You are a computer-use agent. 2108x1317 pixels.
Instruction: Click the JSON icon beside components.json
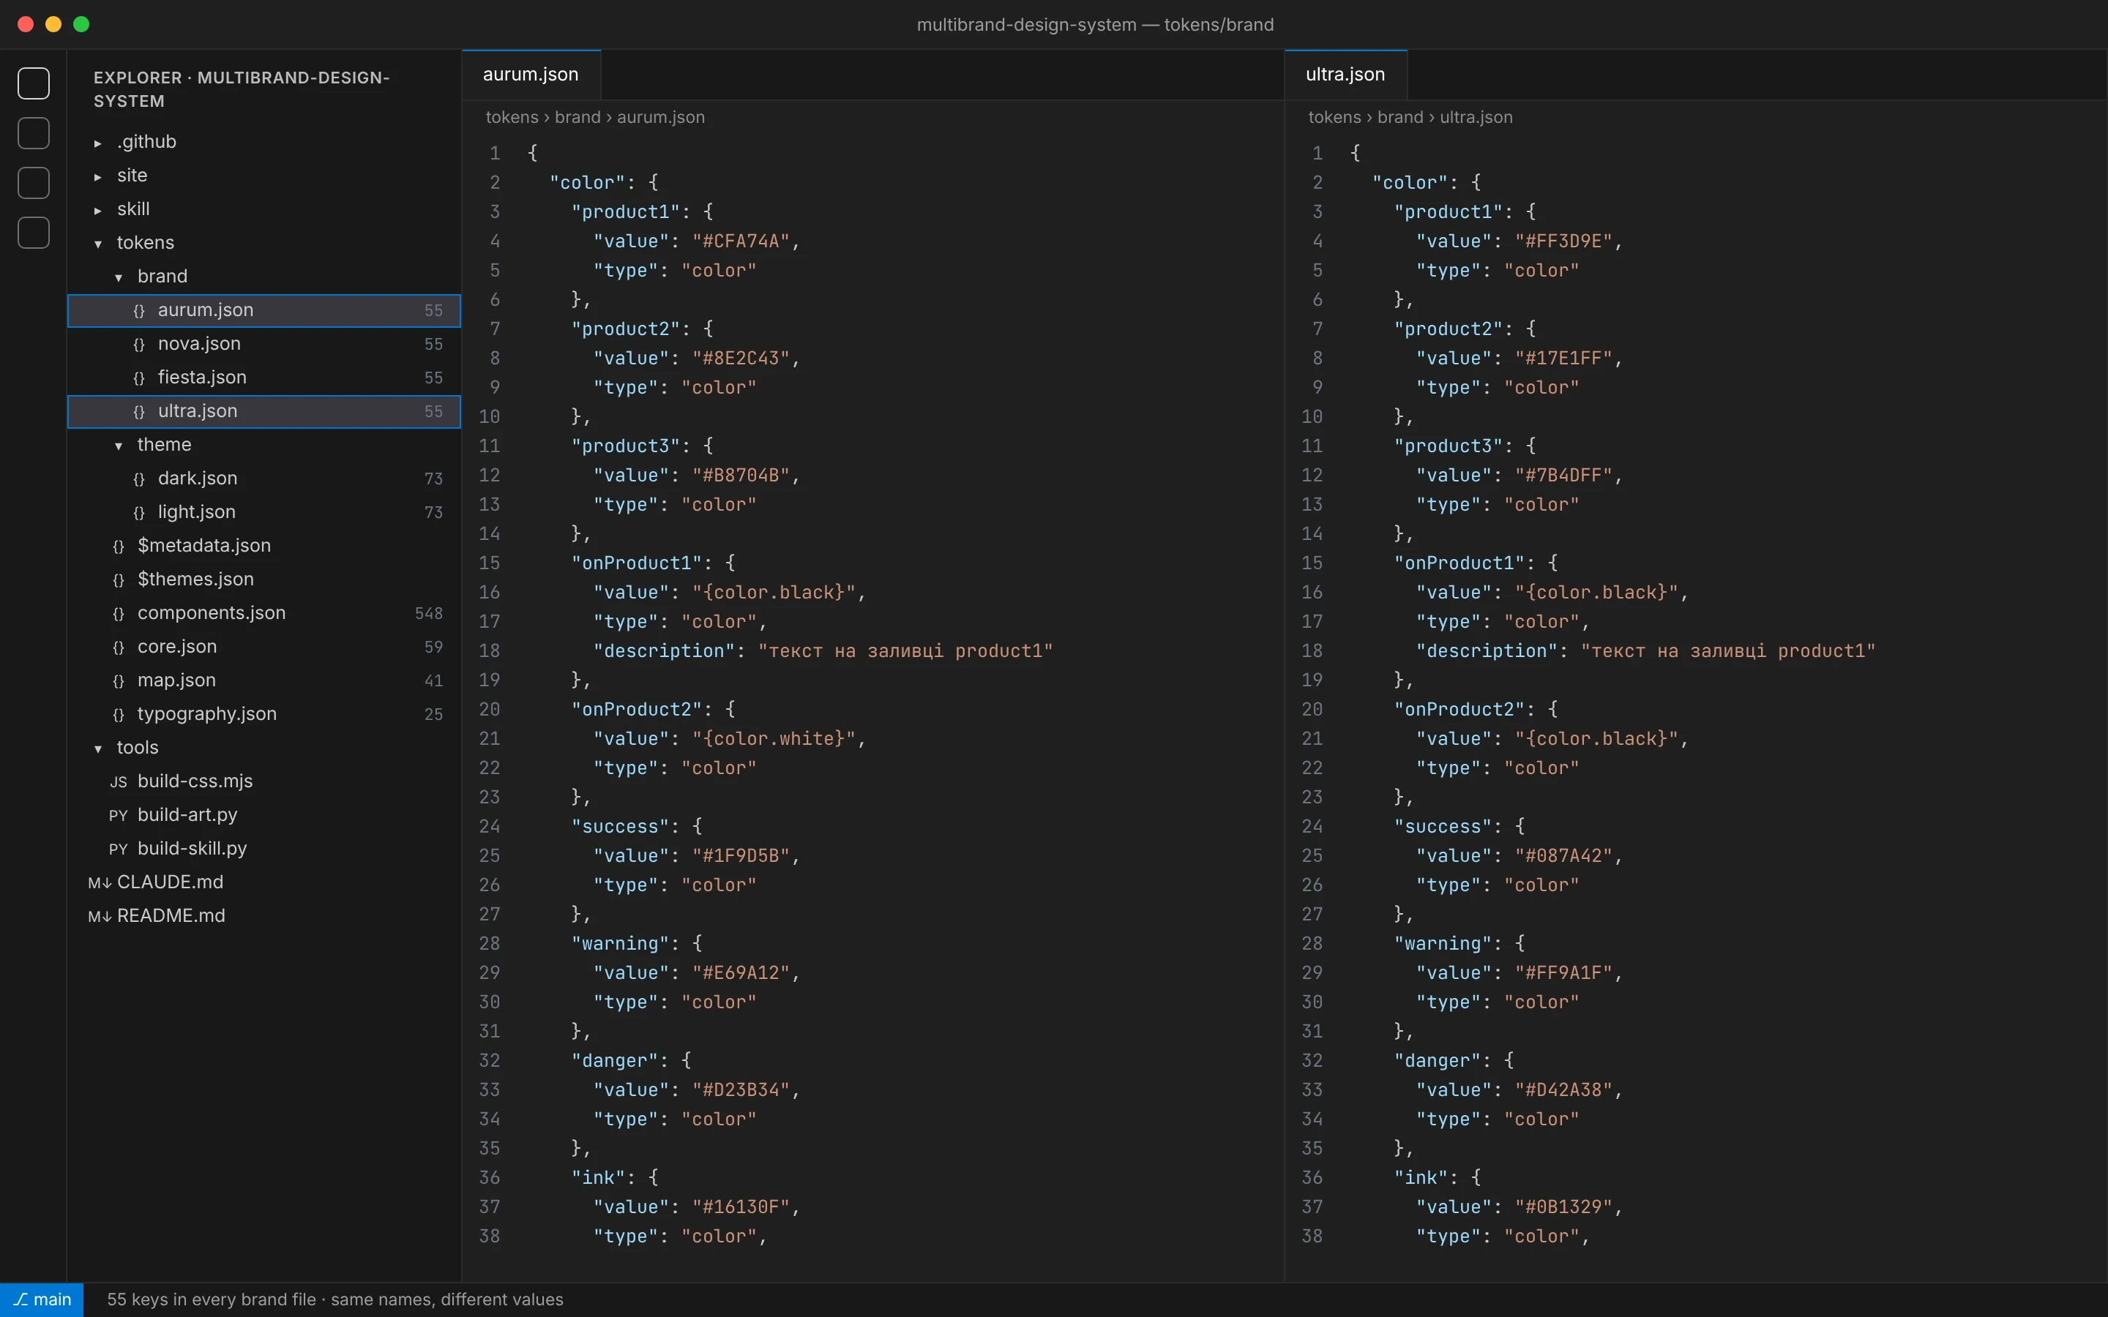119,613
